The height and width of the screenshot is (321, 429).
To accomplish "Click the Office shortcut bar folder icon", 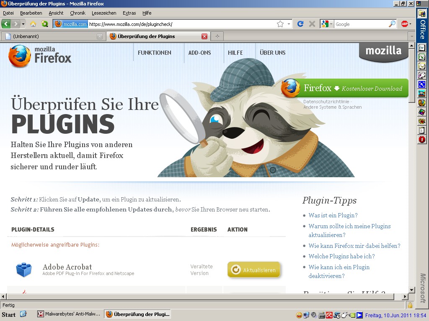I will pyautogui.click(x=422, y=13).
